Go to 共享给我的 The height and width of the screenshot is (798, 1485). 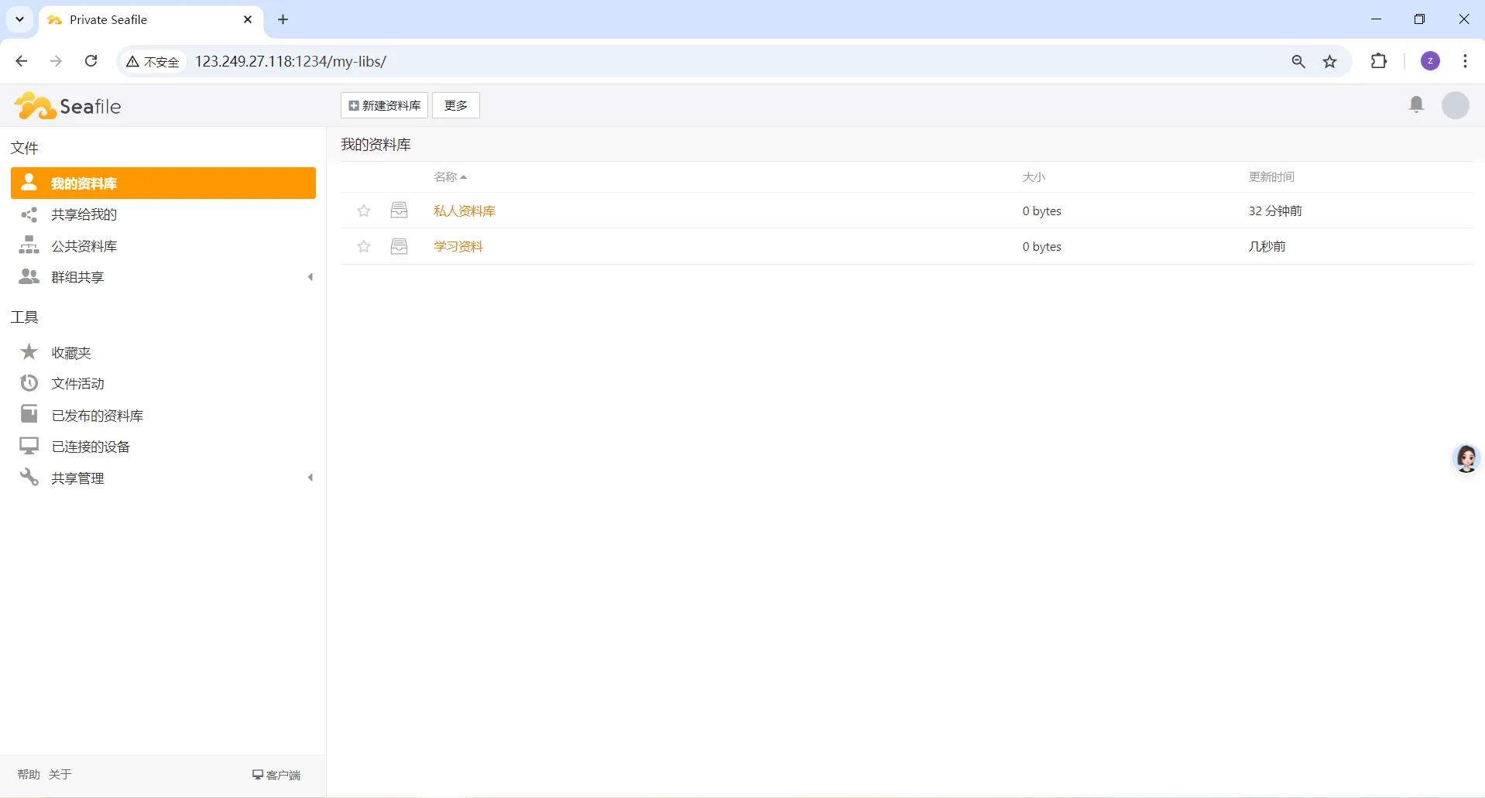tap(84, 214)
